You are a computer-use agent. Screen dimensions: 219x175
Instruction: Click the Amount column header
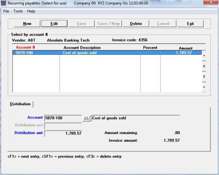click(186, 48)
